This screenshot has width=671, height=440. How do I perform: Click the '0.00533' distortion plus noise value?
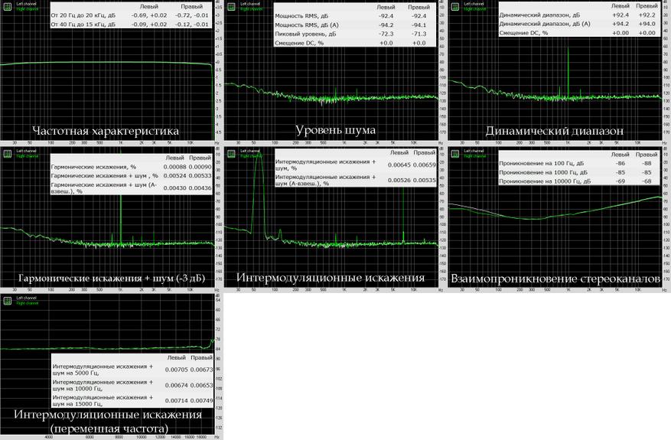pos(200,175)
